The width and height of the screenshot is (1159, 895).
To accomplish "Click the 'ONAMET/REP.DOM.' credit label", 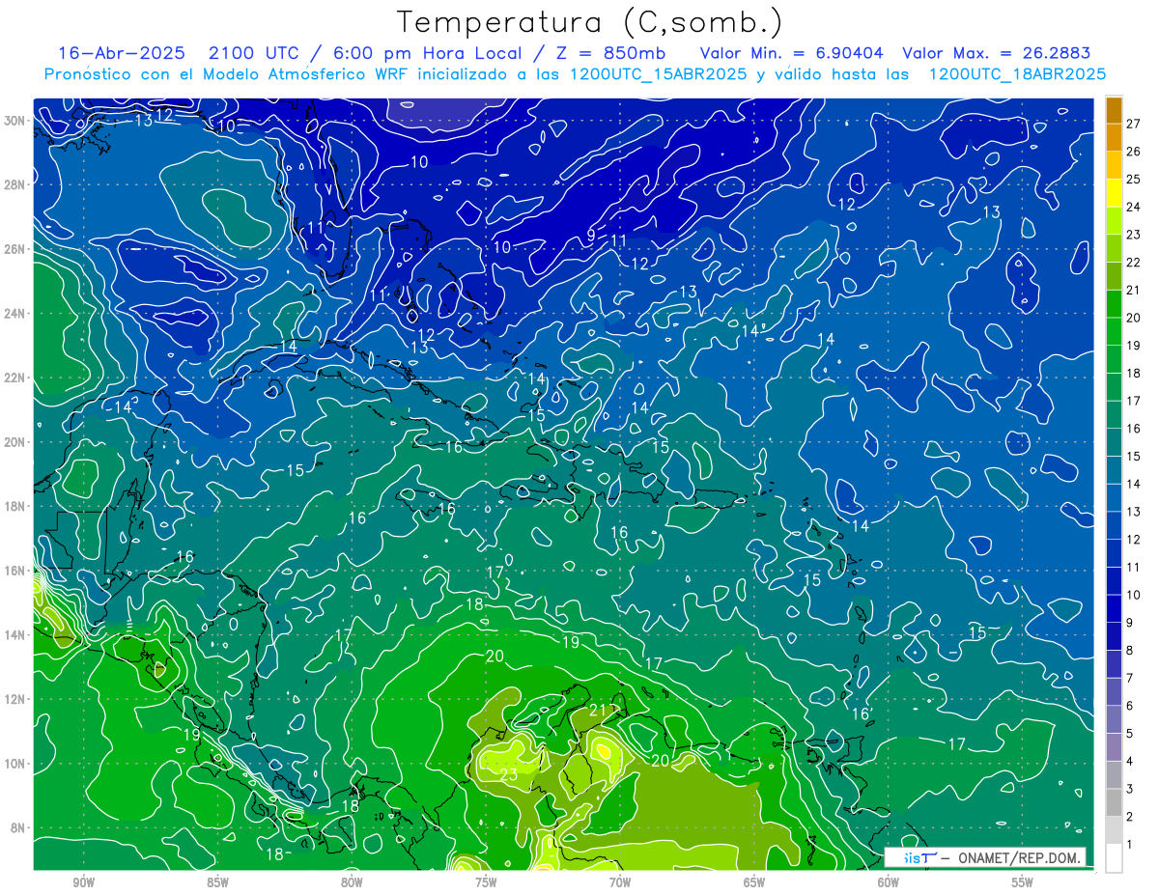I will (x=1018, y=857).
